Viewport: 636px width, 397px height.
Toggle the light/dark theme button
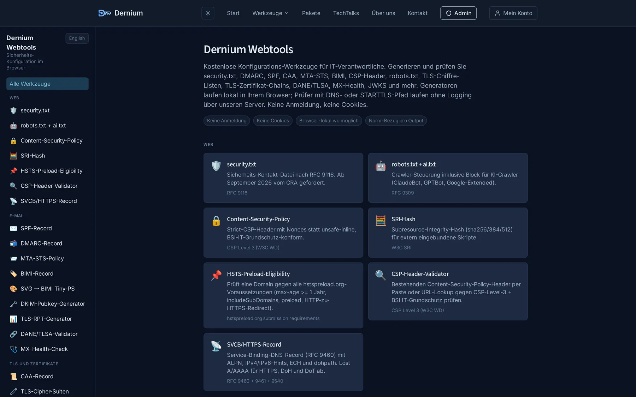[208, 13]
